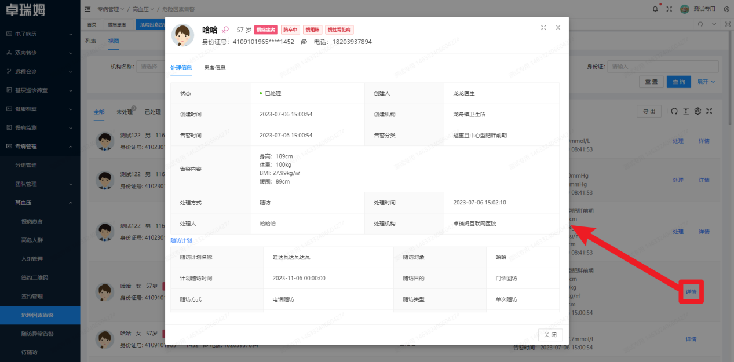This screenshot has height=362, width=734.
Task: Click the sidebar collapse icon beside breadcrumb
Action: point(86,9)
